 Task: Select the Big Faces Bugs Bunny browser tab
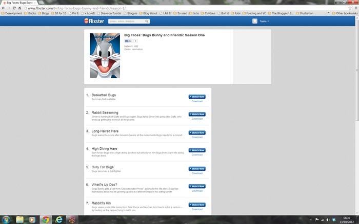pos(19,3)
